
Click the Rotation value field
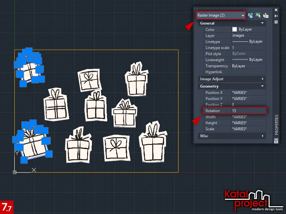(248, 111)
